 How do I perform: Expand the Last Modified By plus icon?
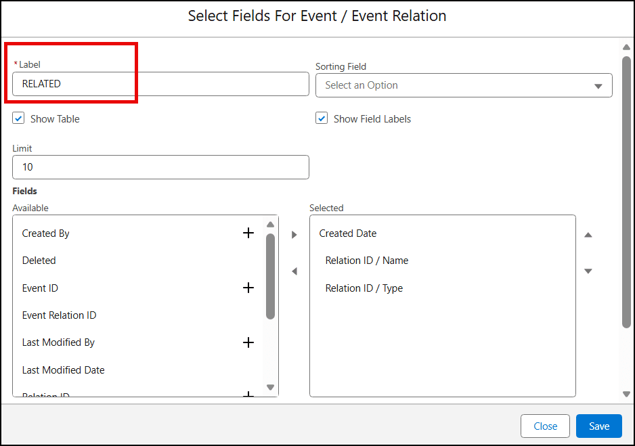coord(248,342)
